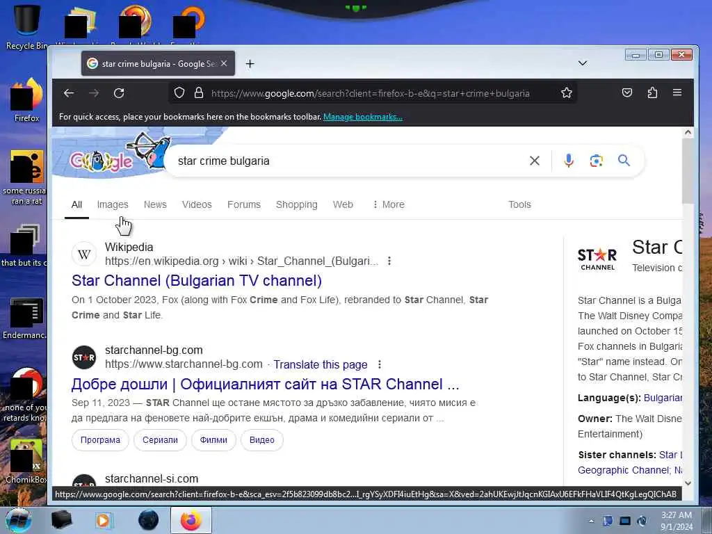Viewport: 712px width, 534px height.
Task: Open the Firefox hamburger application menu
Action: click(677, 92)
